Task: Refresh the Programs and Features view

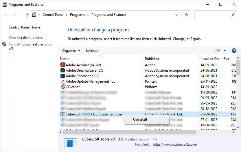Action: 186,15
